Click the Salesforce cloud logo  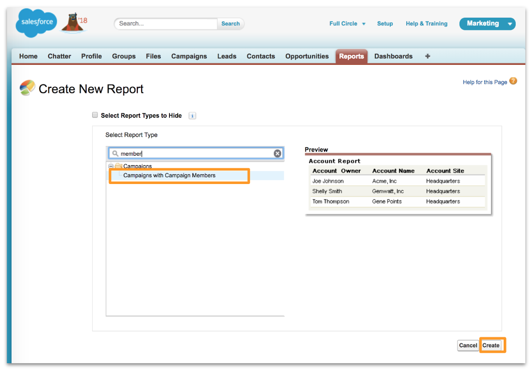[x=36, y=23]
